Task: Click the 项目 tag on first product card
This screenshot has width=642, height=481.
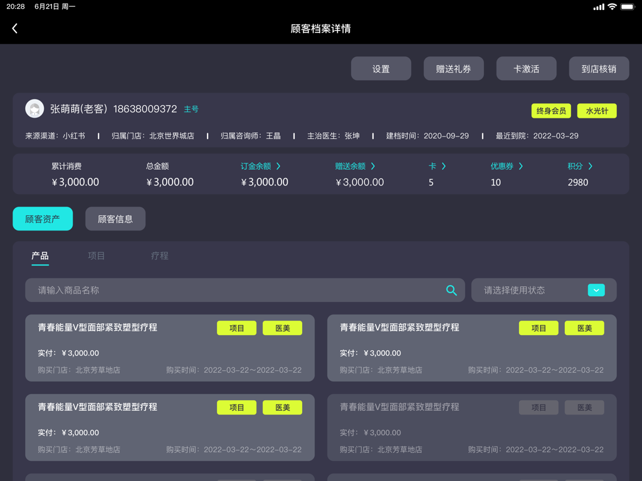Action: pos(236,328)
